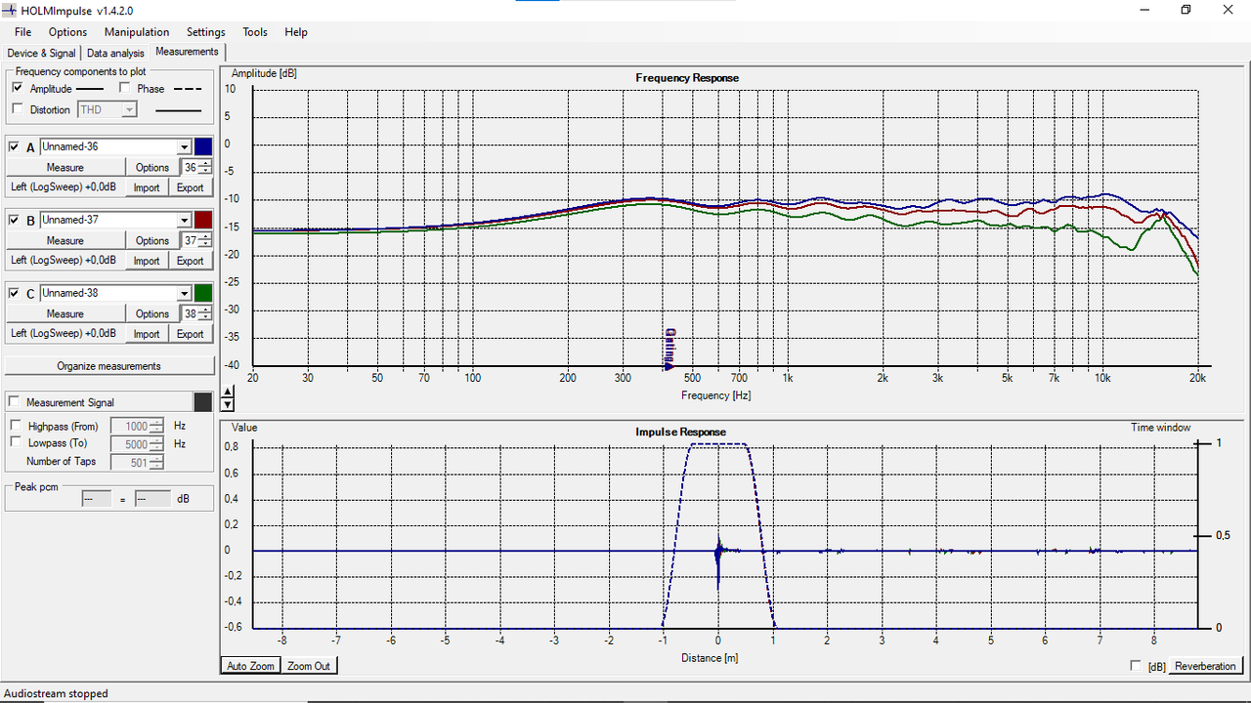This screenshot has width=1251, height=703.
Task: Click the Highpass frequency field showing 1000
Action: click(x=138, y=426)
